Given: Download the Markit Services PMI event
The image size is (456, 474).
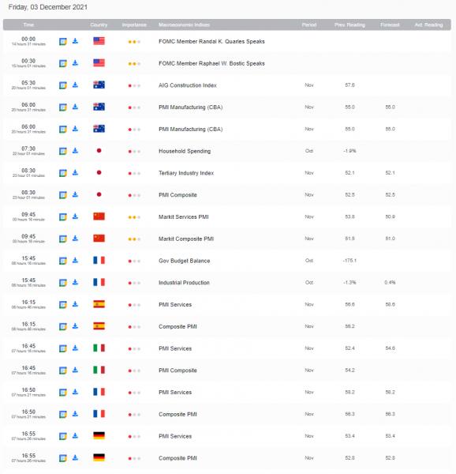Looking at the screenshot, I should coord(75,216).
